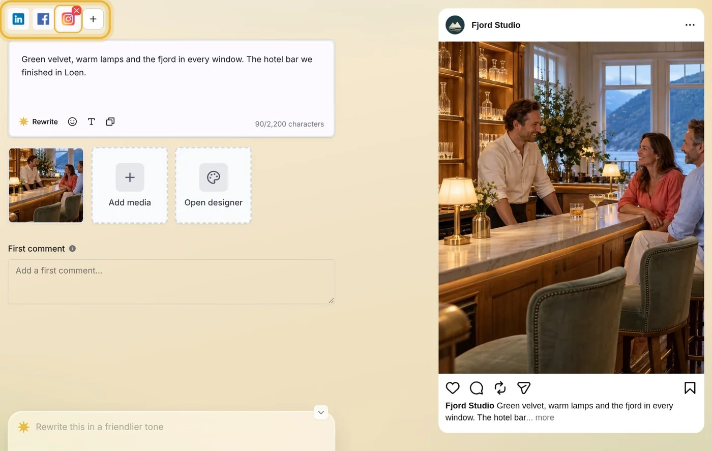
Task: Click the share arrow icon in preview
Action: click(524, 388)
